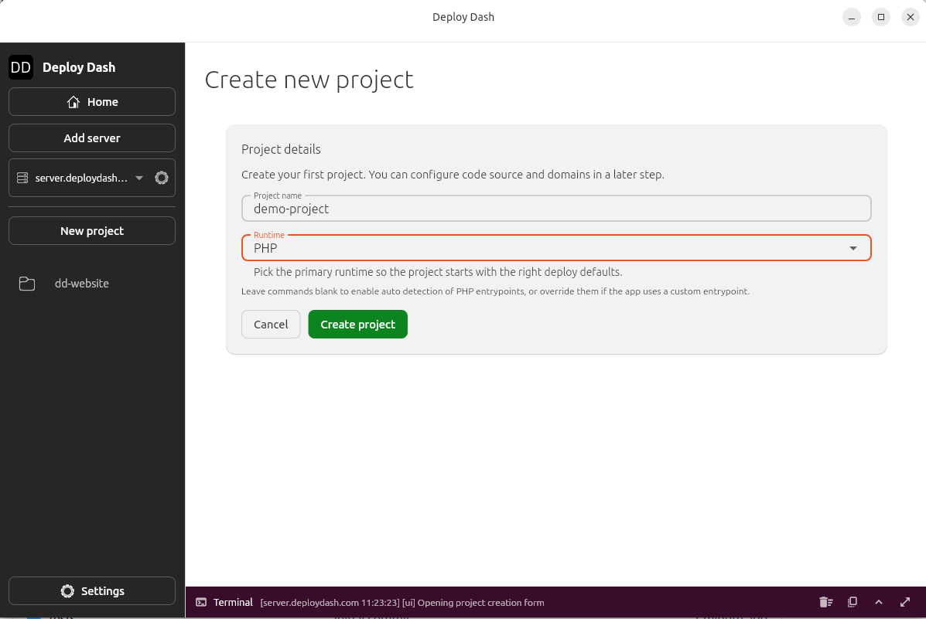The image size is (926, 619).
Task: Clear the terminal output using trash icon
Action: (825, 602)
